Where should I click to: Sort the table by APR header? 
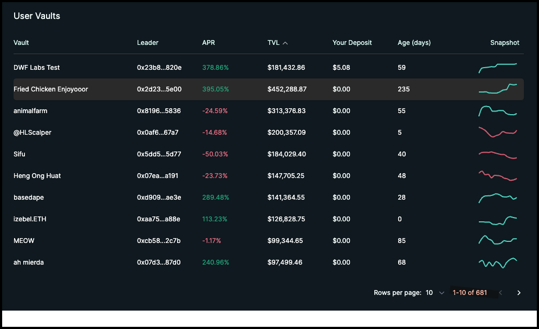(209, 43)
